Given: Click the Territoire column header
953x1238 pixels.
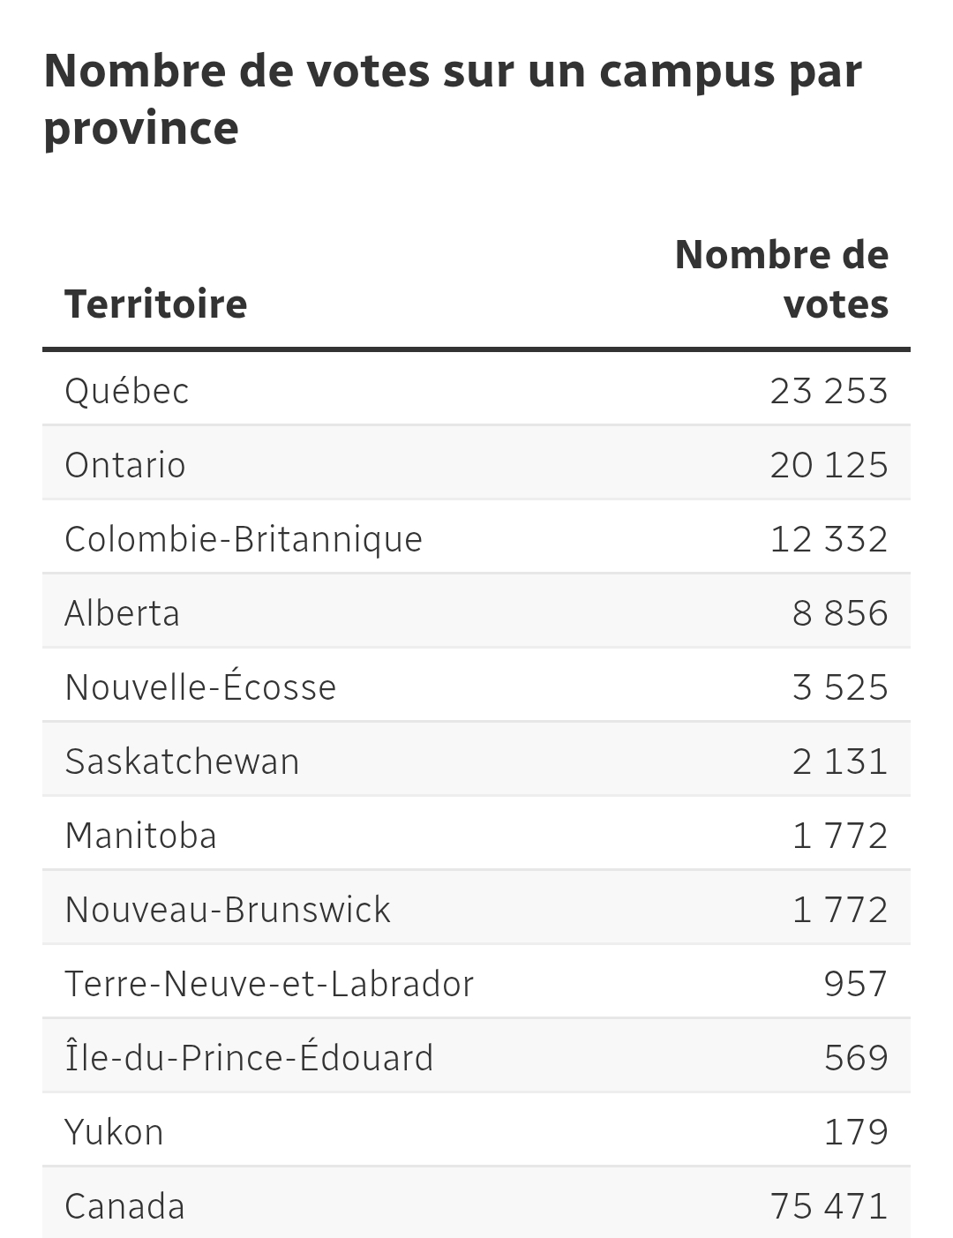Looking at the screenshot, I should tap(155, 304).
